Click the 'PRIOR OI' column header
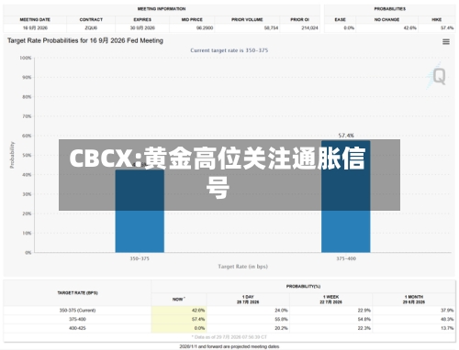Screen dimensions: 459x350 299,19
